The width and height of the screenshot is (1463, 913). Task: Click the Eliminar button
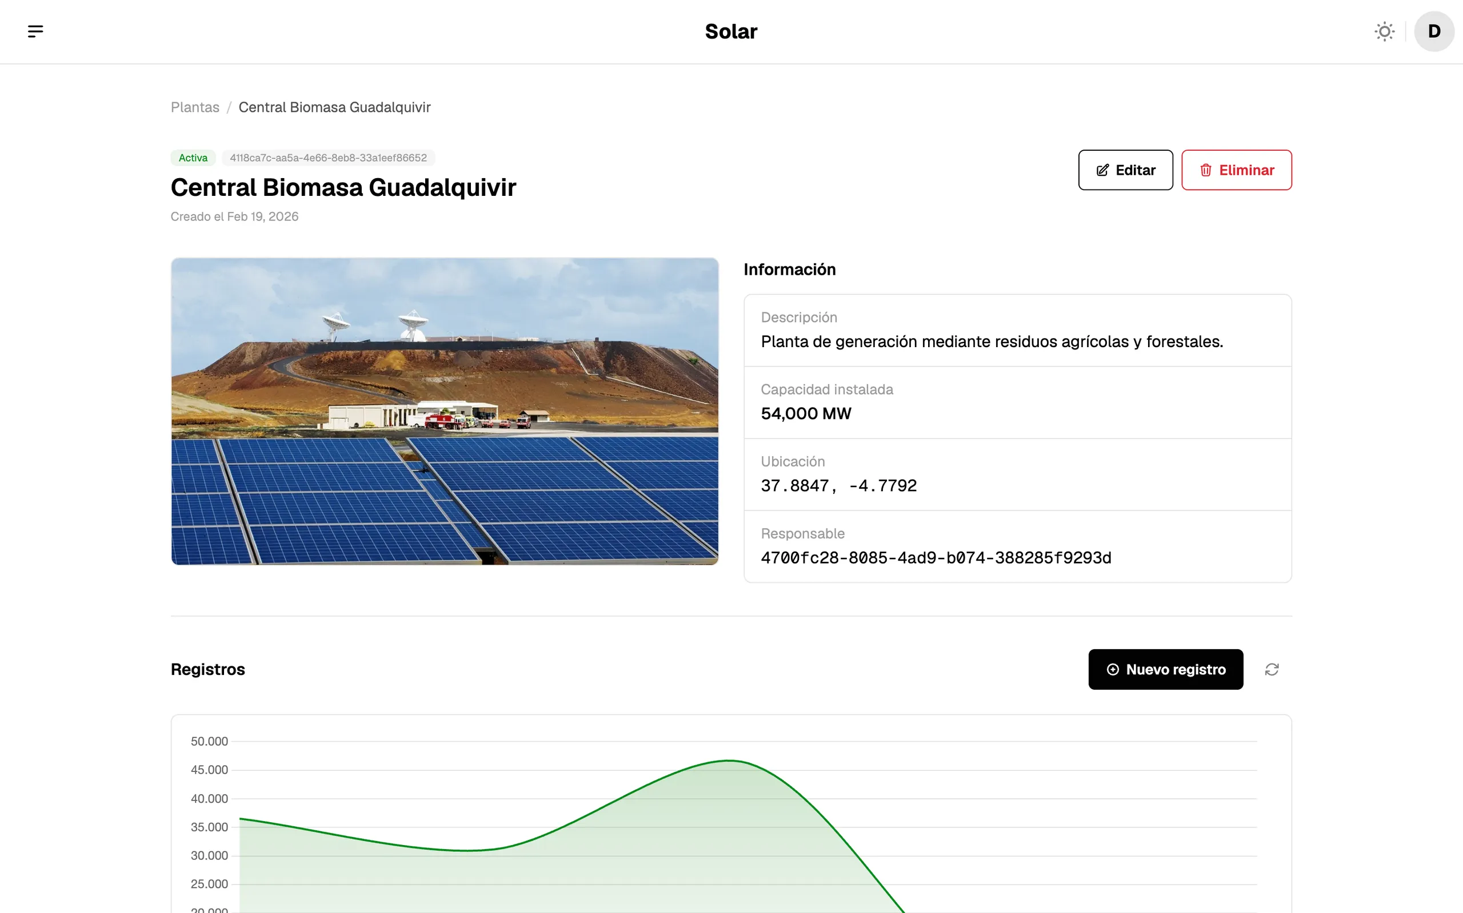click(1236, 170)
